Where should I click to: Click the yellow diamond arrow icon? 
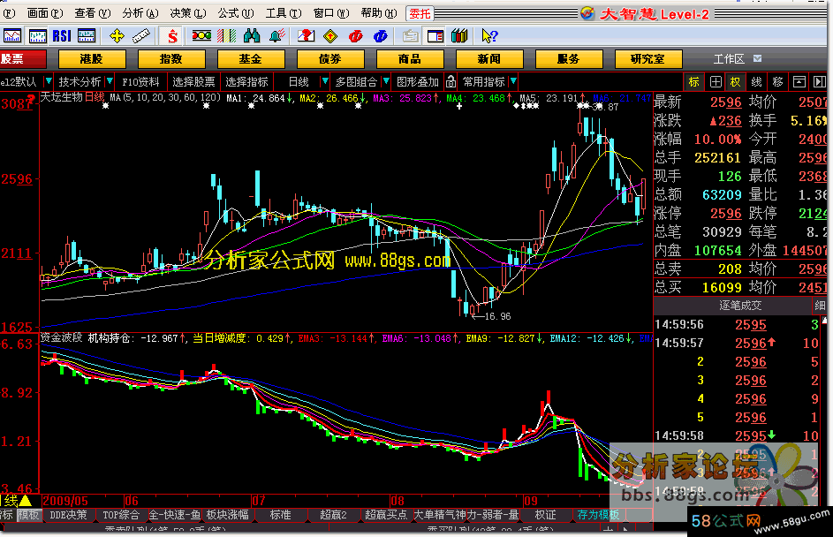330,35
